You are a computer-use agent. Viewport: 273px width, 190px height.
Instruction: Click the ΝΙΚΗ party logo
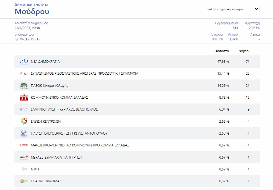click(x=24, y=169)
